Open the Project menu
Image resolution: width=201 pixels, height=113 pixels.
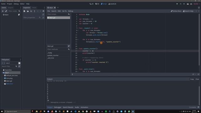[9, 4]
